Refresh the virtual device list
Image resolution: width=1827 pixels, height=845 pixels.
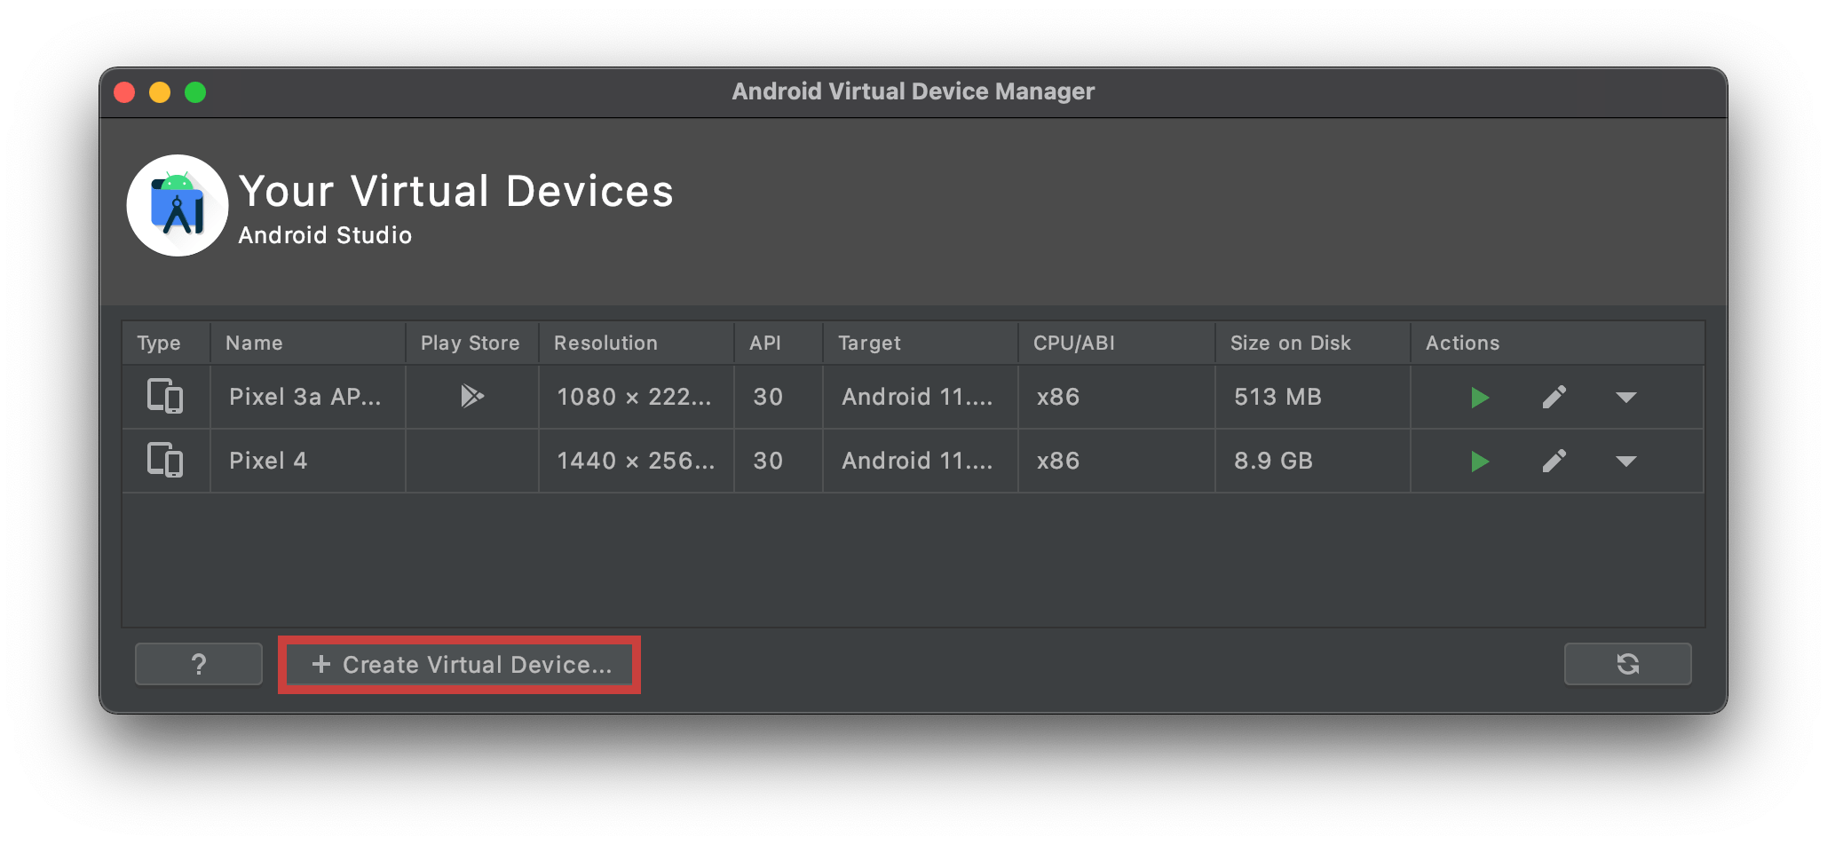point(1627,663)
